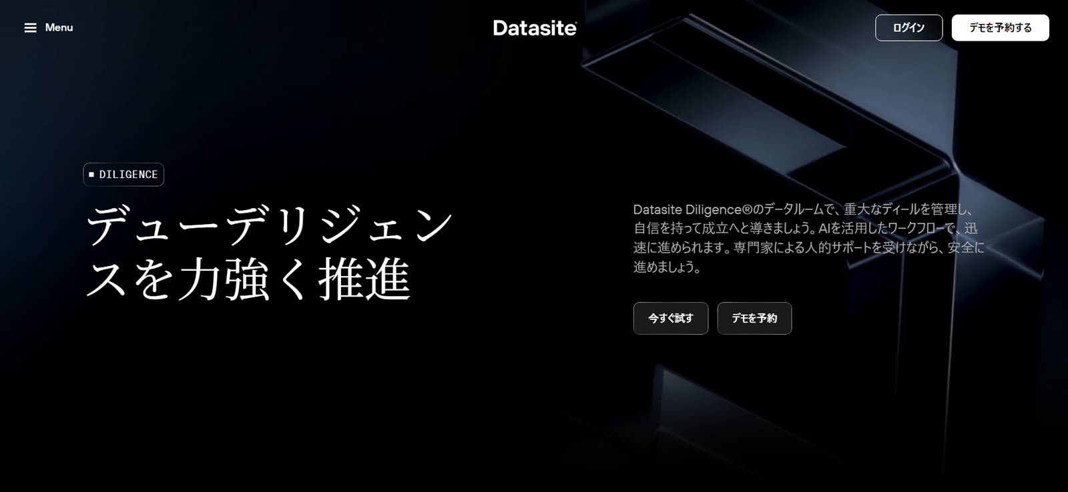Click the デモを予約 button
1068x492 pixels.
tap(754, 318)
